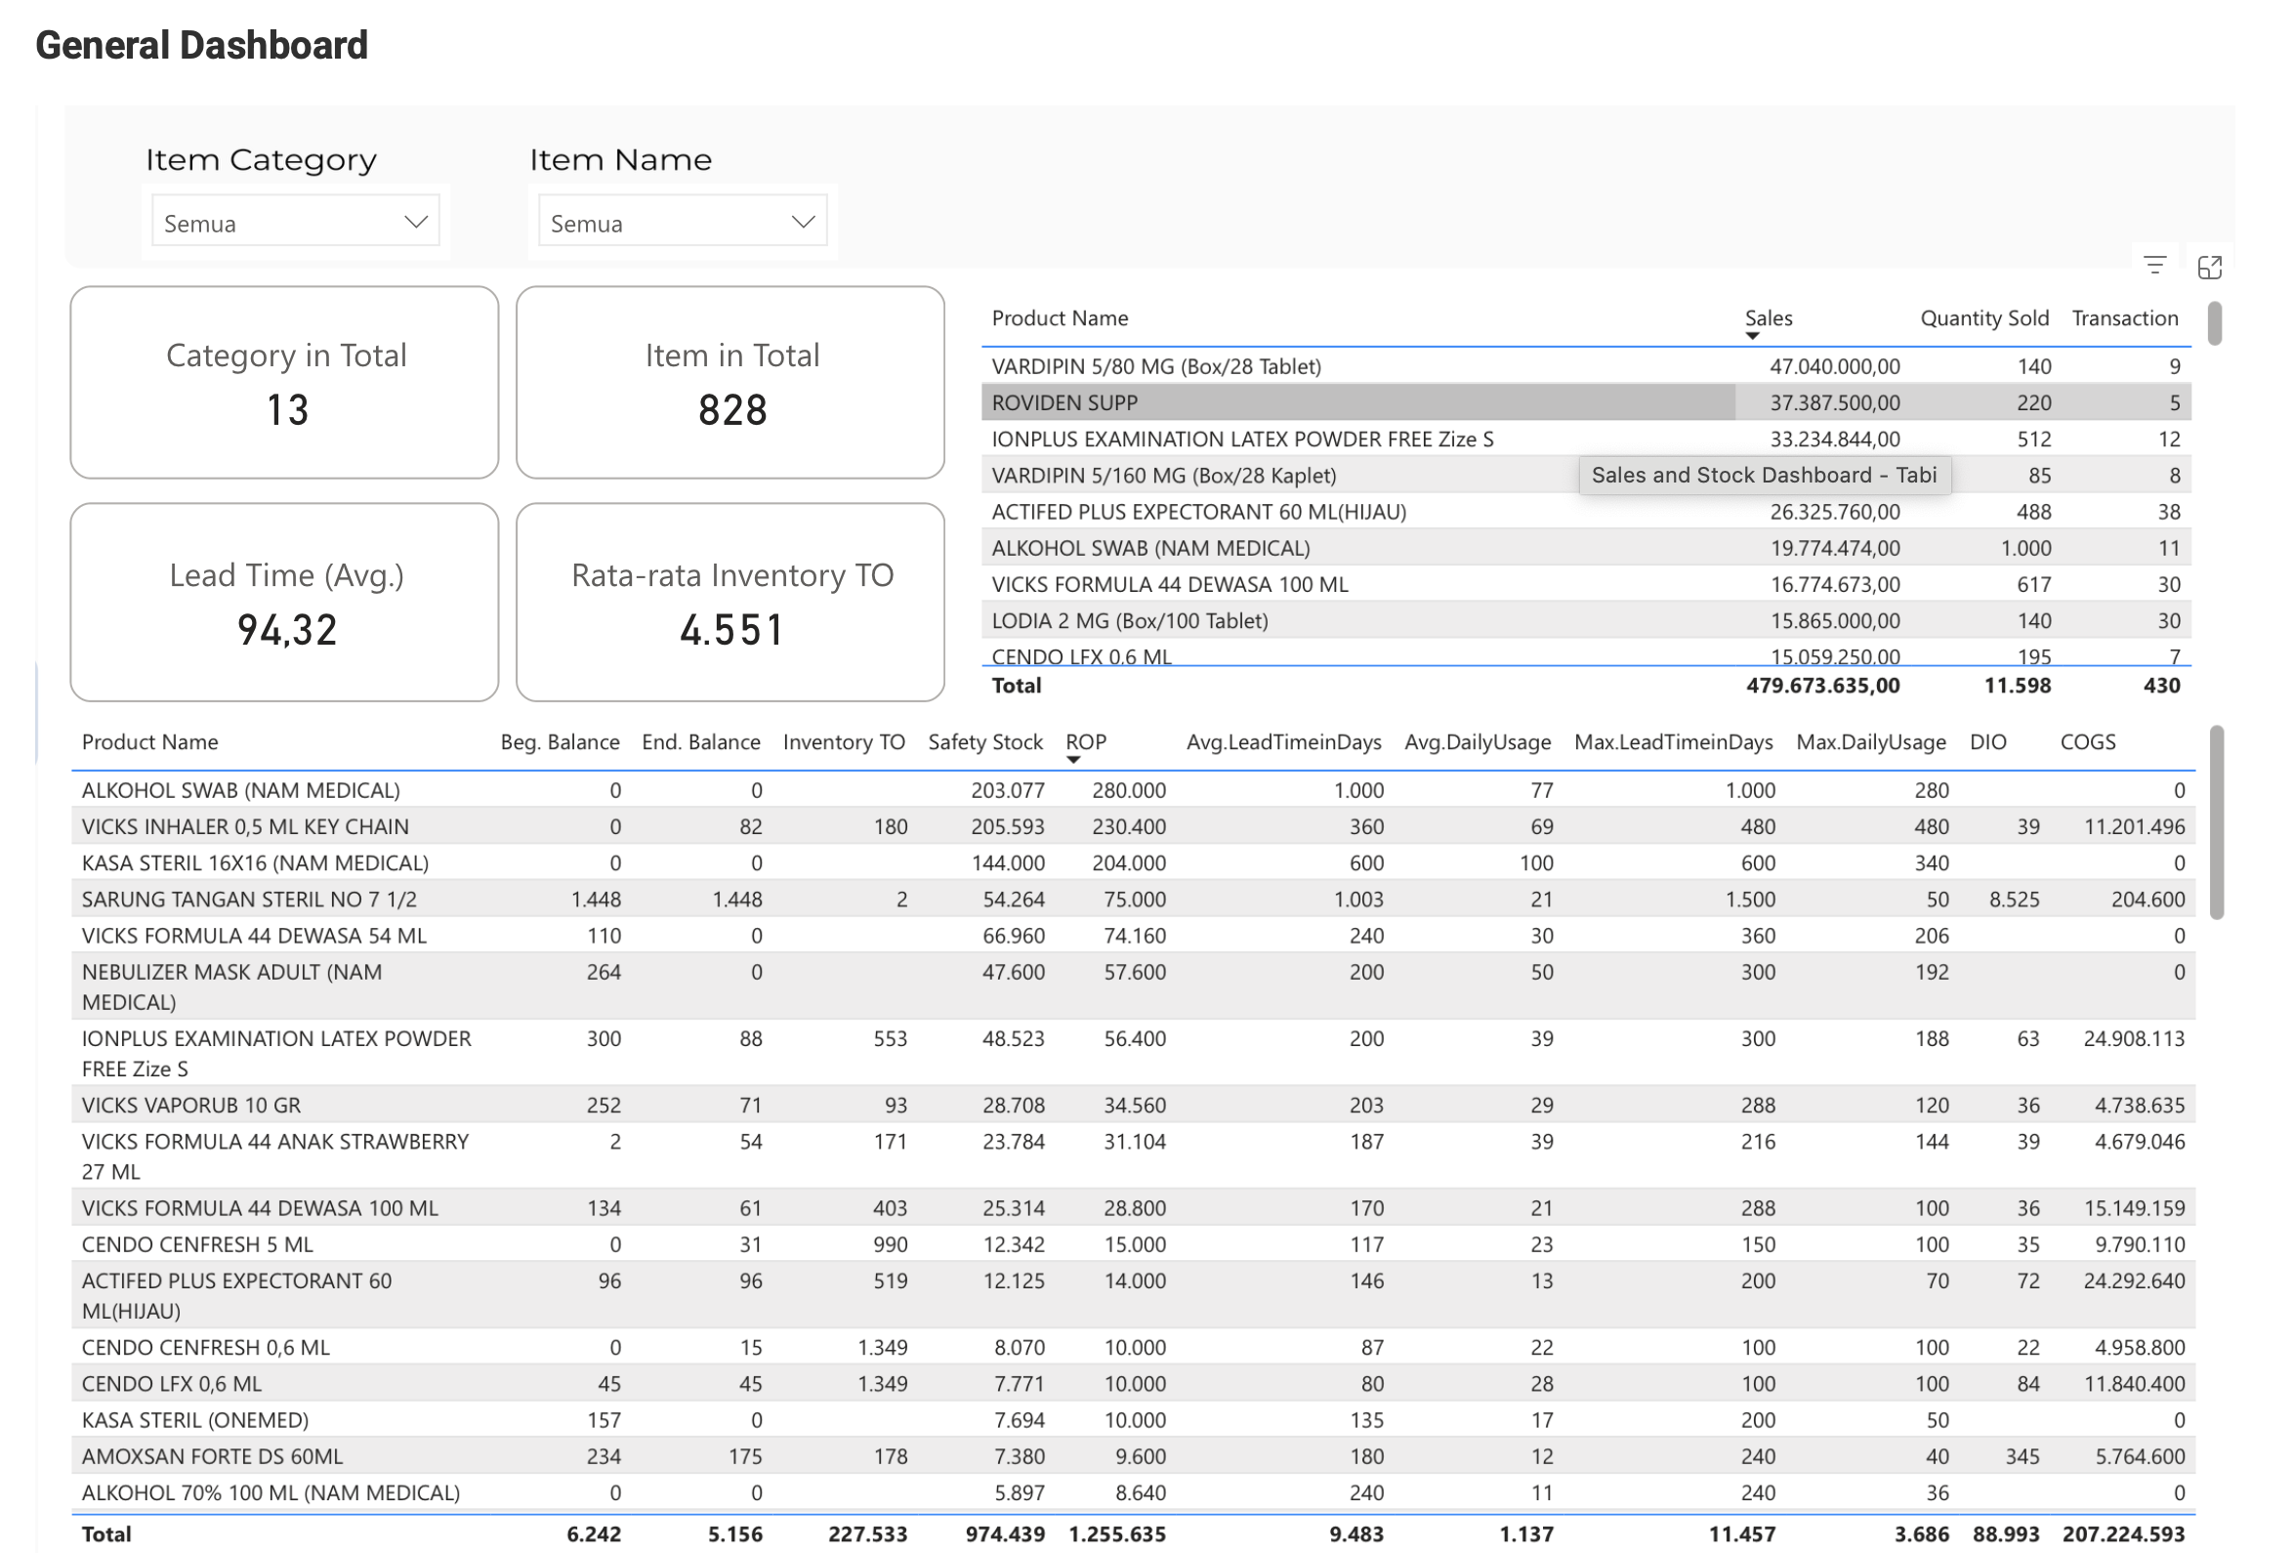Click the Inventory TO column header

click(x=843, y=741)
